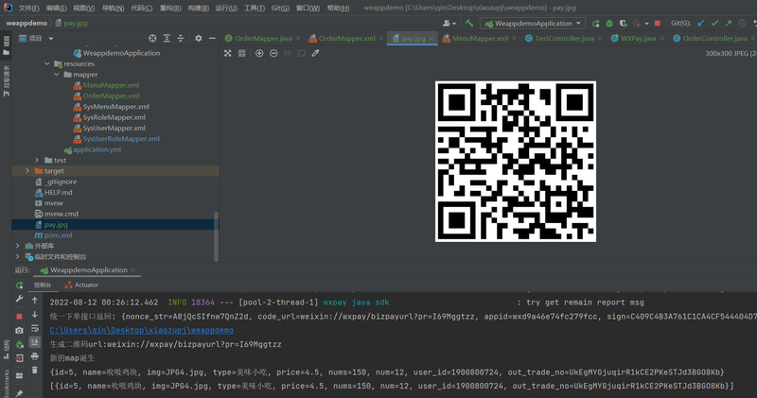This screenshot has width=757, height=398.
Task: Open the Git(G) menu
Action: tap(280, 8)
